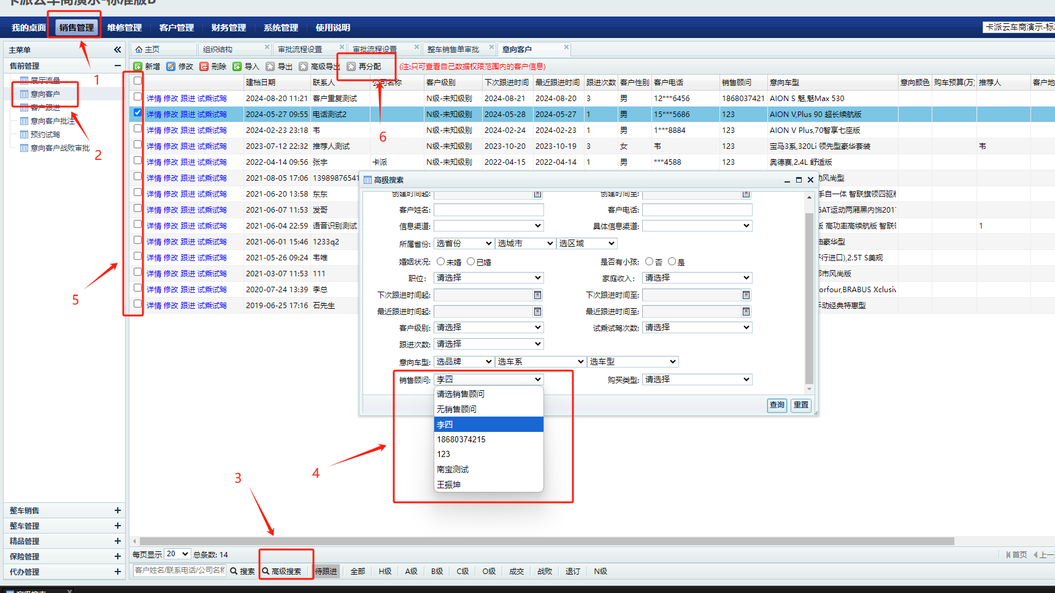Click the 新增 (add) toolbar icon
Image resolution: width=1055 pixels, height=593 pixels.
[x=138, y=66]
